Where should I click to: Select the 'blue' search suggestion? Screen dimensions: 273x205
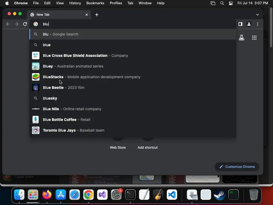(133, 45)
